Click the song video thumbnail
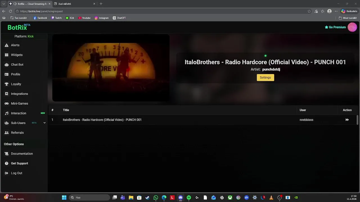The image size is (360, 202). tap(111, 68)
